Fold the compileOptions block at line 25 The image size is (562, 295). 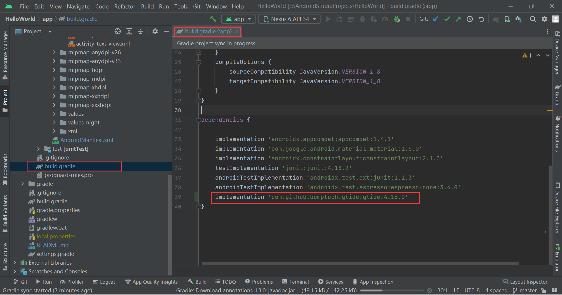(199, 62)
